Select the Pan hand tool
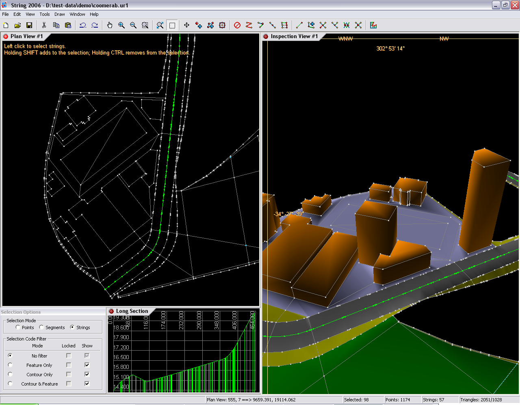Viewport: 520px width, 405px height. pos(110,25)
